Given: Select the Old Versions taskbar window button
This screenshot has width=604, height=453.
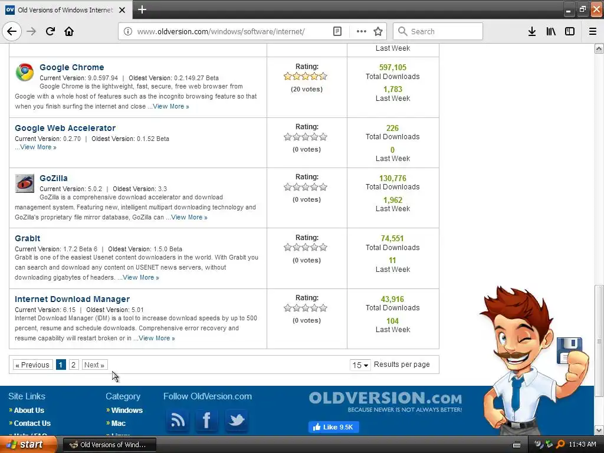Looking at the screenshot, I should pyautogui.click(x=109, y=445).
